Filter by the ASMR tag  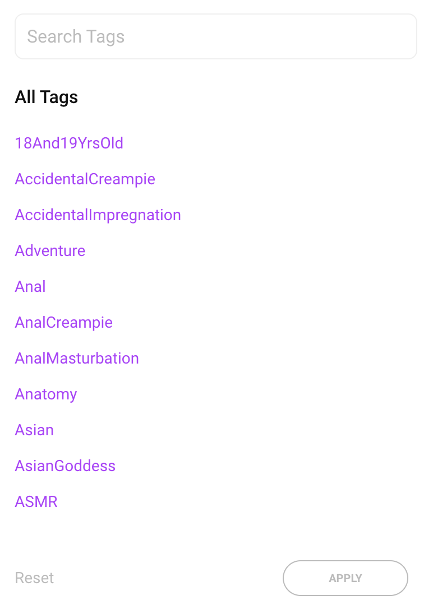(36, 501)
